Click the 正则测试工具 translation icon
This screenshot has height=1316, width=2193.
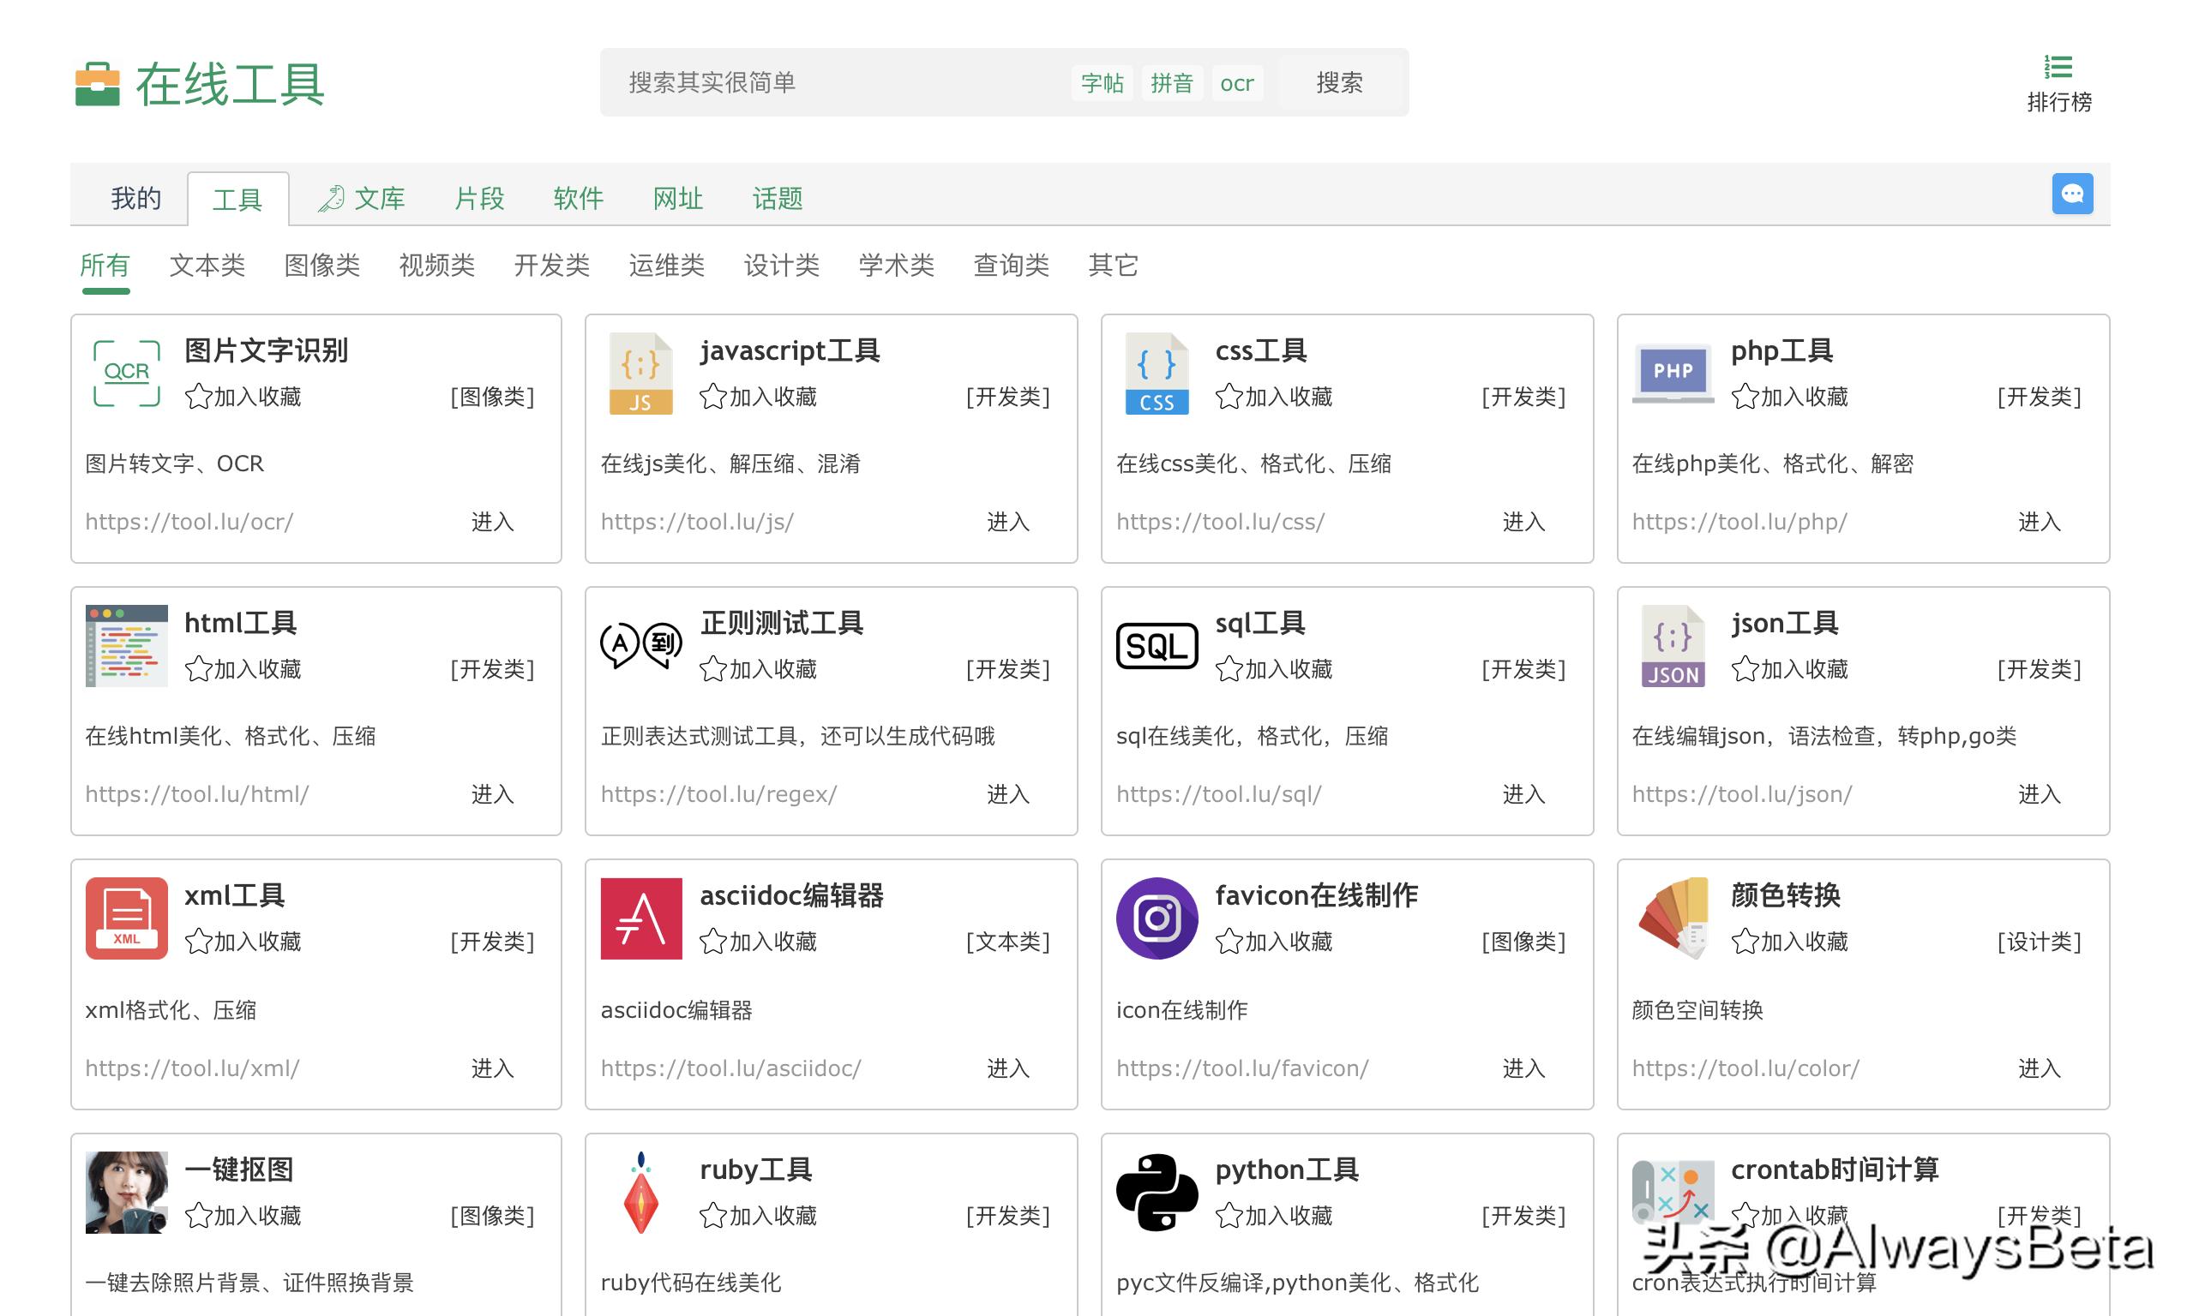click(x=640, y=646)
